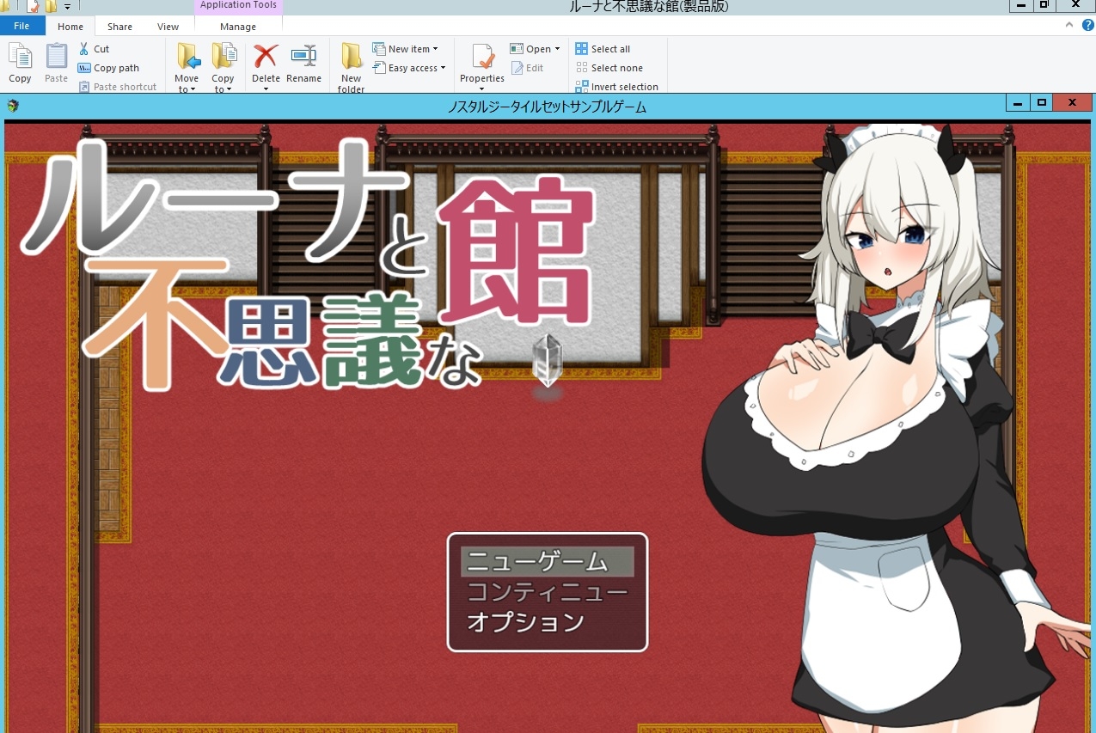The height and width of the screenshot is (733, 1096).
Task: Open the arrow below the Properties button
Action: [x=481, y=89]
